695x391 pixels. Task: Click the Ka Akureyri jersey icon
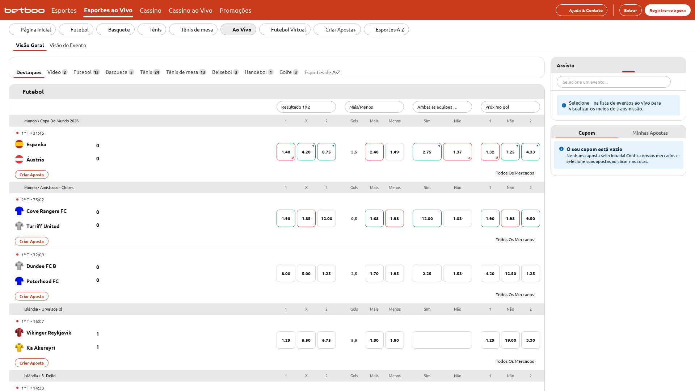[19, 348]
